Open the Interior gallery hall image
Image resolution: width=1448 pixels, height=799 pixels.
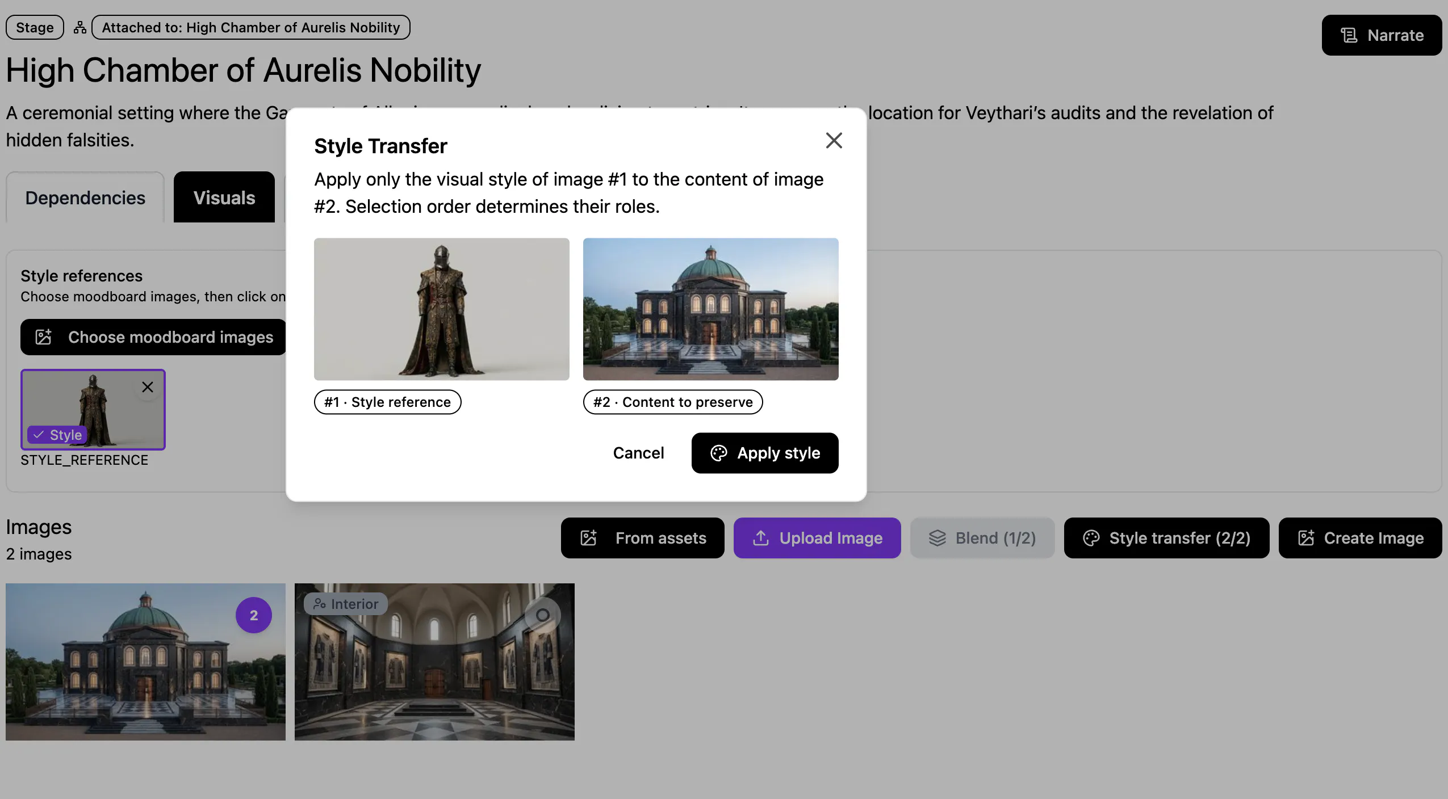coord(434,662)
